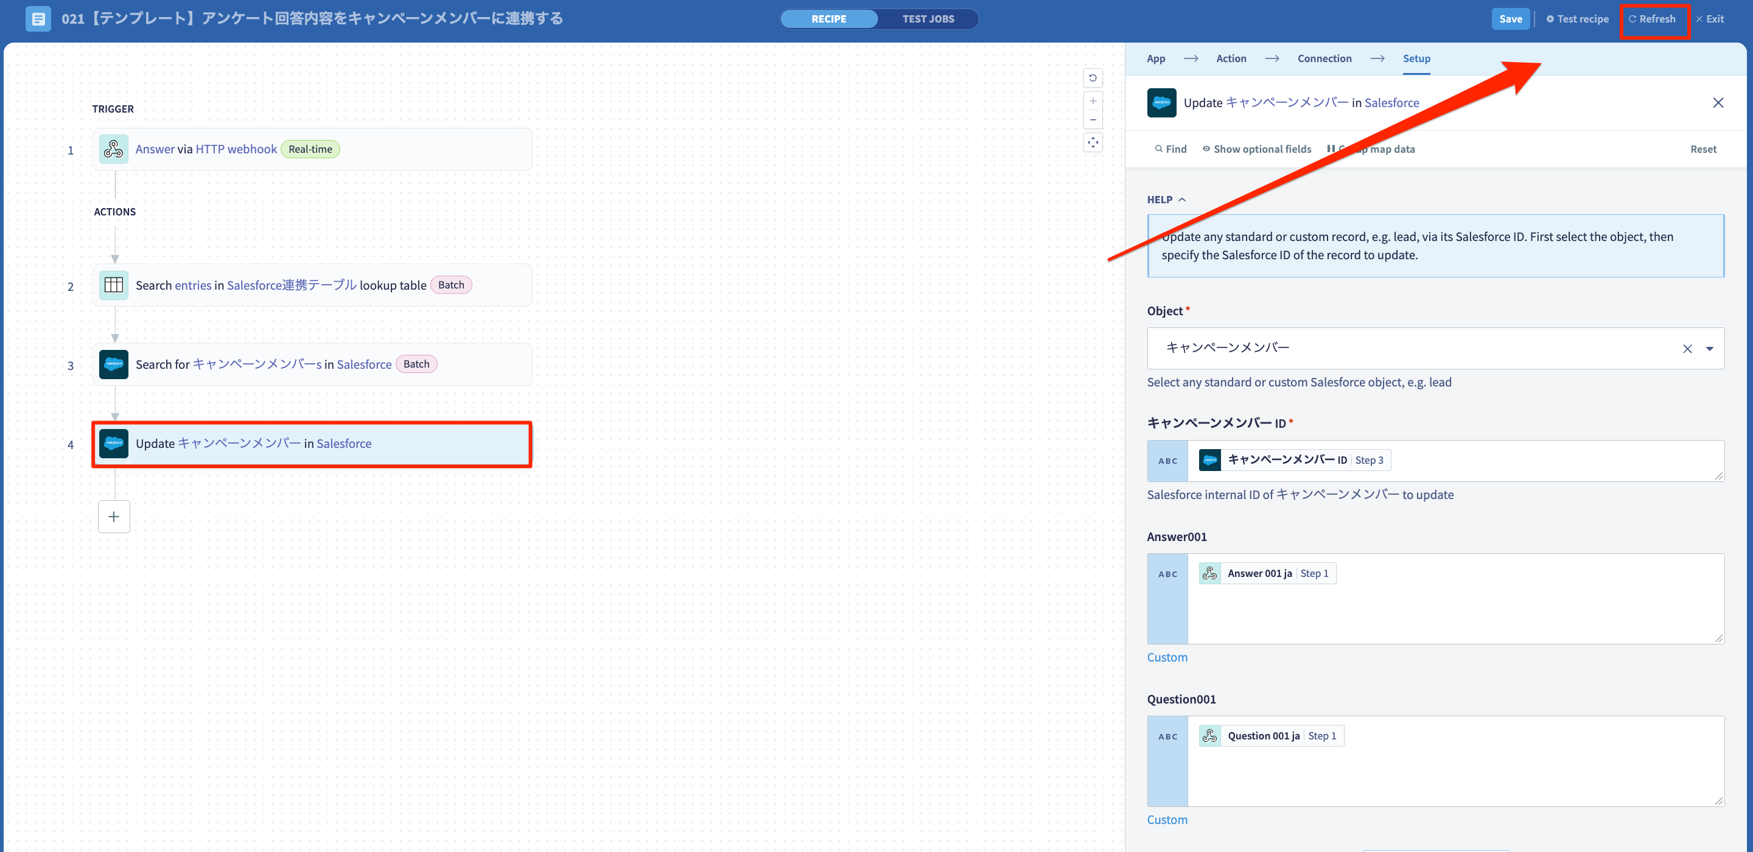The height and width of the screenshot is (852, 1753).
Task: Switch to the RECIPE tab
Action: (x=828, y=19)
